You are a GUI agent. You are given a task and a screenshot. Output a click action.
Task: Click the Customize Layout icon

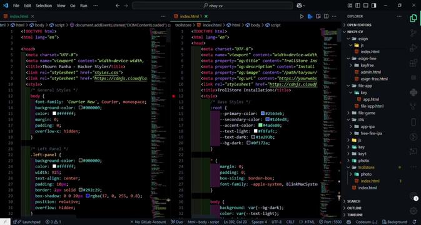click(350, 6)
